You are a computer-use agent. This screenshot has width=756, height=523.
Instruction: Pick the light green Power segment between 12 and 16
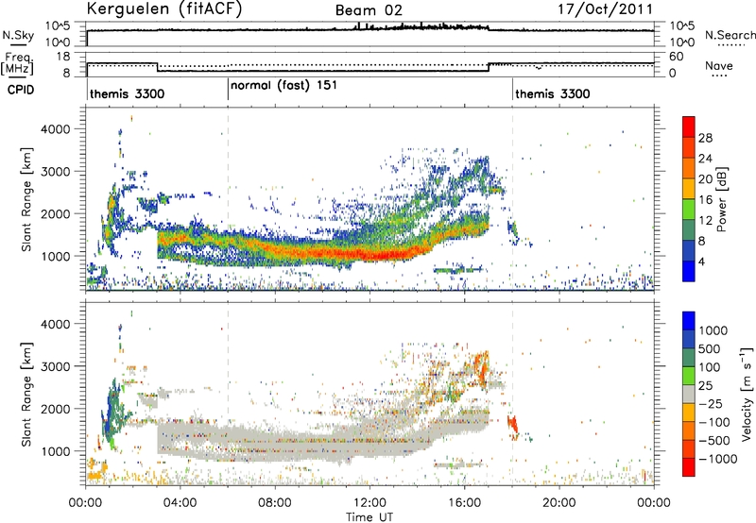(689, 209)
